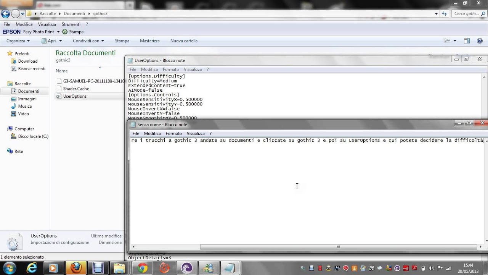Toggle the preview pane icon
The height and width of the screenshot is (275, 488).
(467, 41)
